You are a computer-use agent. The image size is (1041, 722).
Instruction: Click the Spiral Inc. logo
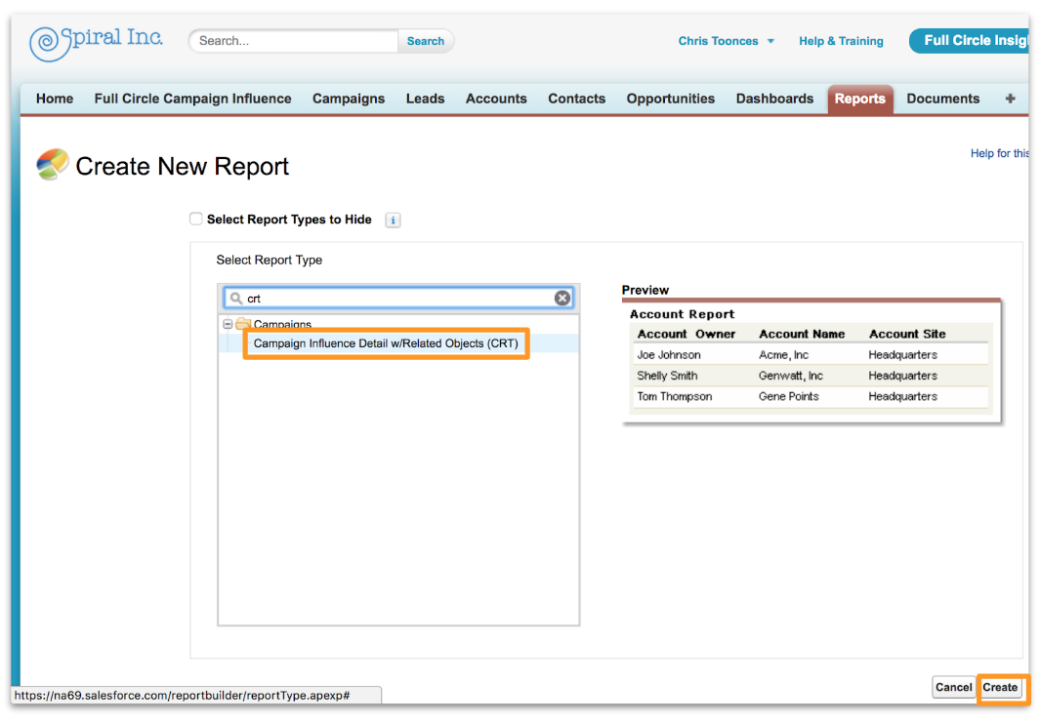click(x=97, y=43)
